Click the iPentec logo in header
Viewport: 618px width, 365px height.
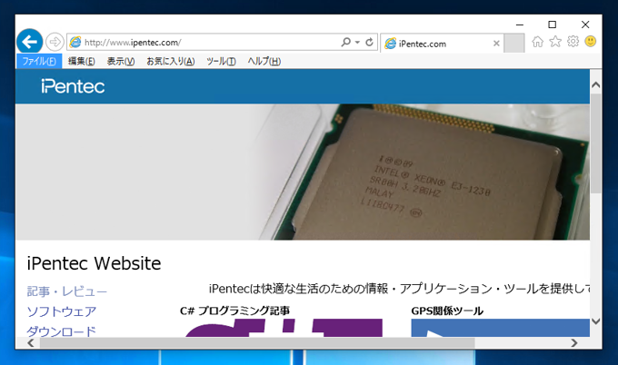[73, 86]
